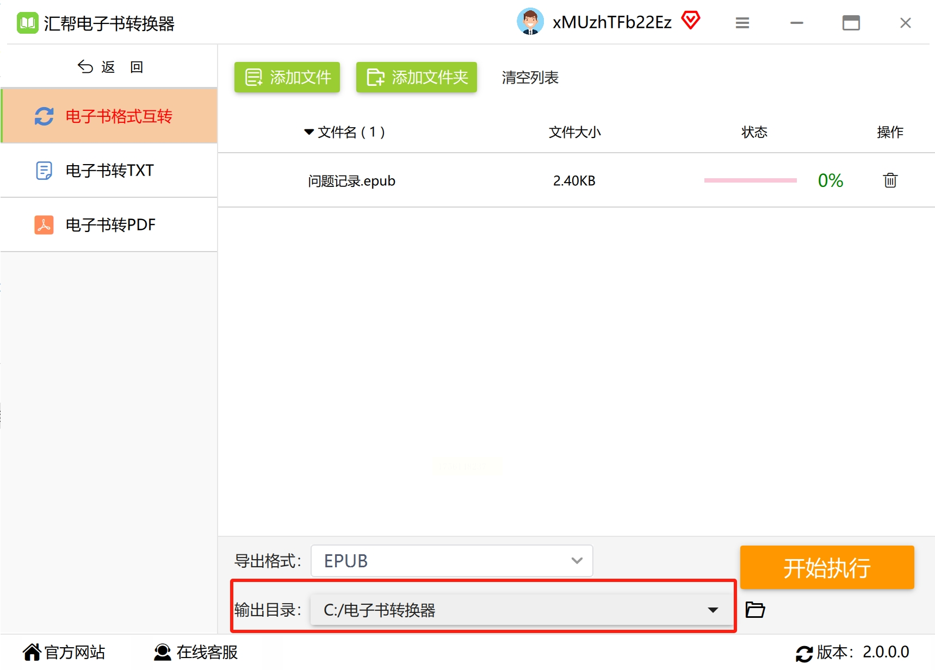Screen dimensions: 935x670
Task: Click the 2.40KB file size cell
Action: (x=574, y=180)
